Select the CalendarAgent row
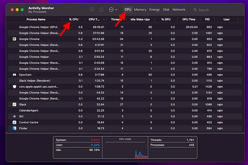 (x=125, y=111)
